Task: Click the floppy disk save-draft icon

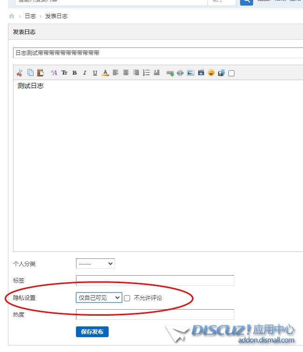Action: point(221,73)
